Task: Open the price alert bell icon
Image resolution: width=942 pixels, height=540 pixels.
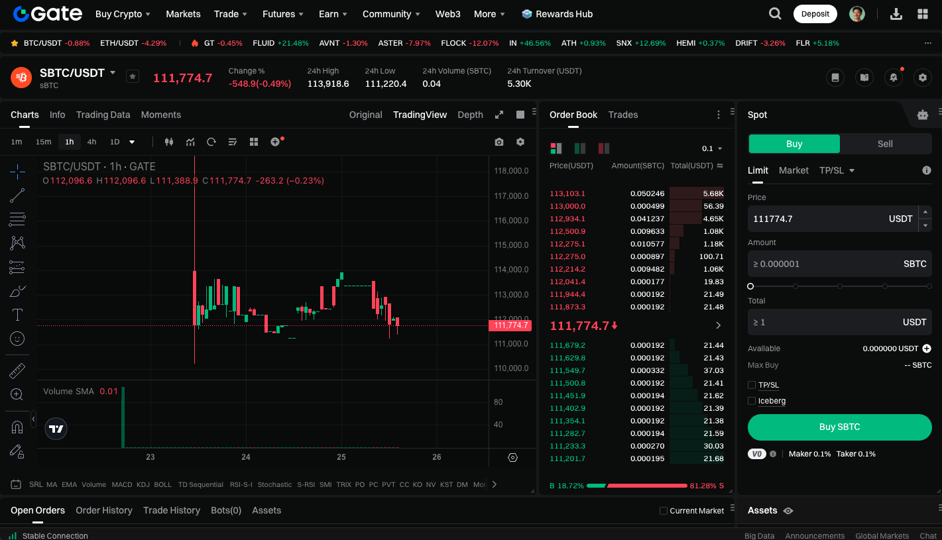Action: pos(894,78)
